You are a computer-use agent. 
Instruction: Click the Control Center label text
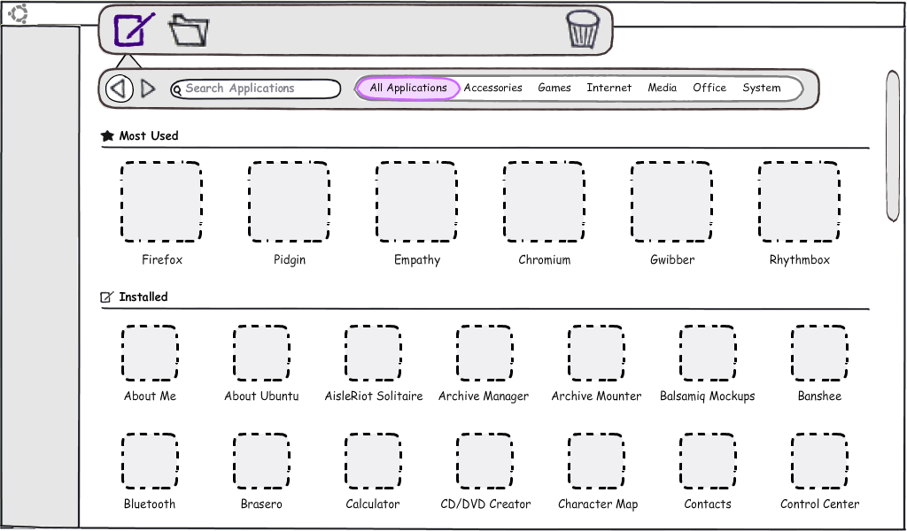coord(819,504)
